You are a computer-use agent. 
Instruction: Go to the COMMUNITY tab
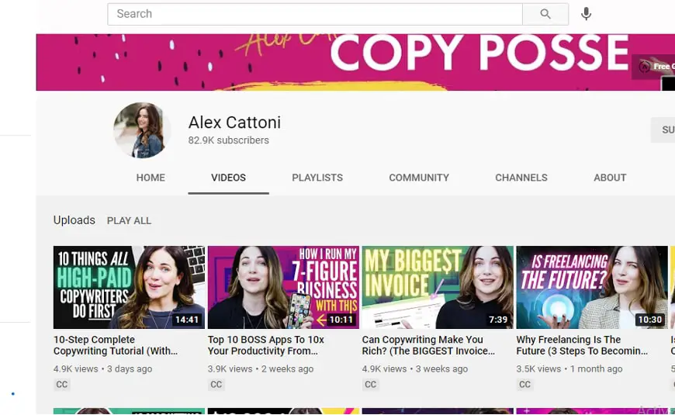coord(419,178)
